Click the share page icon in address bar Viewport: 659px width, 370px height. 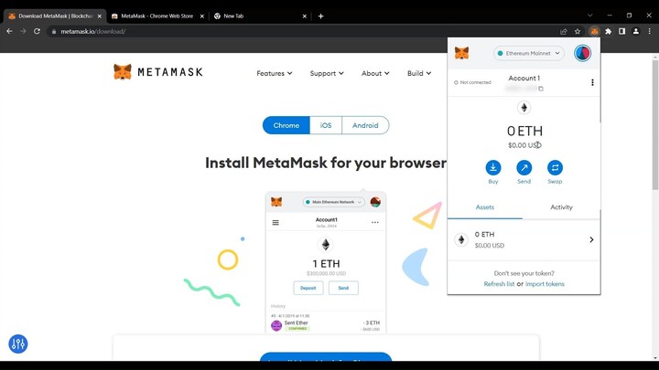click(x=564, y=31)
